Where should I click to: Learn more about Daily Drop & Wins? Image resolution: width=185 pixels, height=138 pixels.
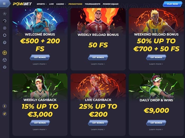pyautogui.click(x=156, y=129)
